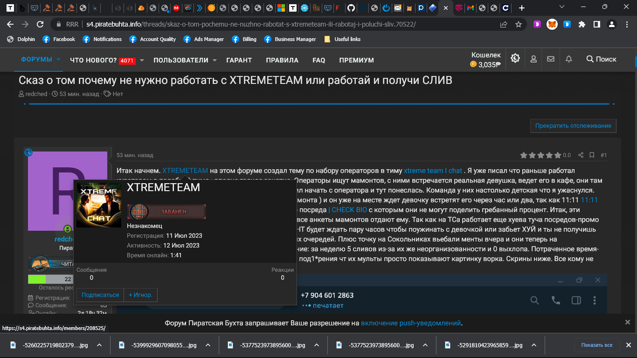Open the forum messages envelope icon
Image resolution: width=637 pixels, height=358 pixels.
coord(551,59)
